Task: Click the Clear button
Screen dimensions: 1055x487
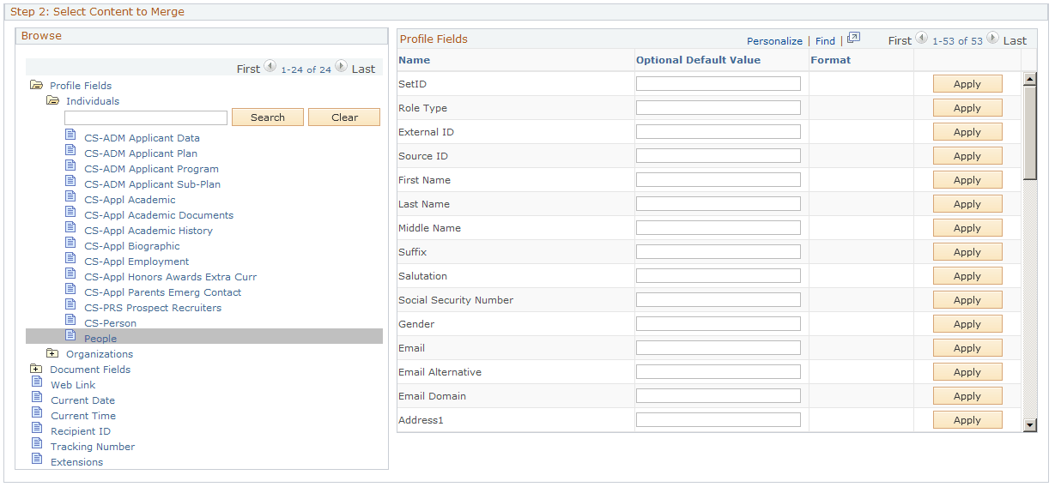Action: (x=344, y=117)
